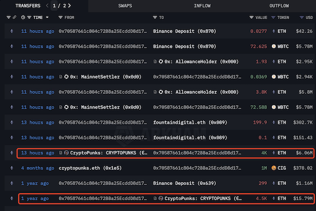This screenshot has height=211, width=316.
Task: Open Binance Deposit (0x870) on 0.0277 ETH row
Action: 184,31
